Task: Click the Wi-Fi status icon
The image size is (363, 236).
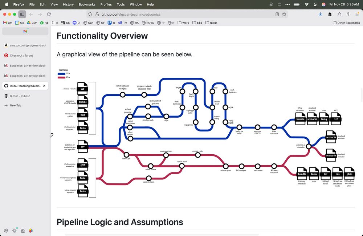Action: coord(306,4)
